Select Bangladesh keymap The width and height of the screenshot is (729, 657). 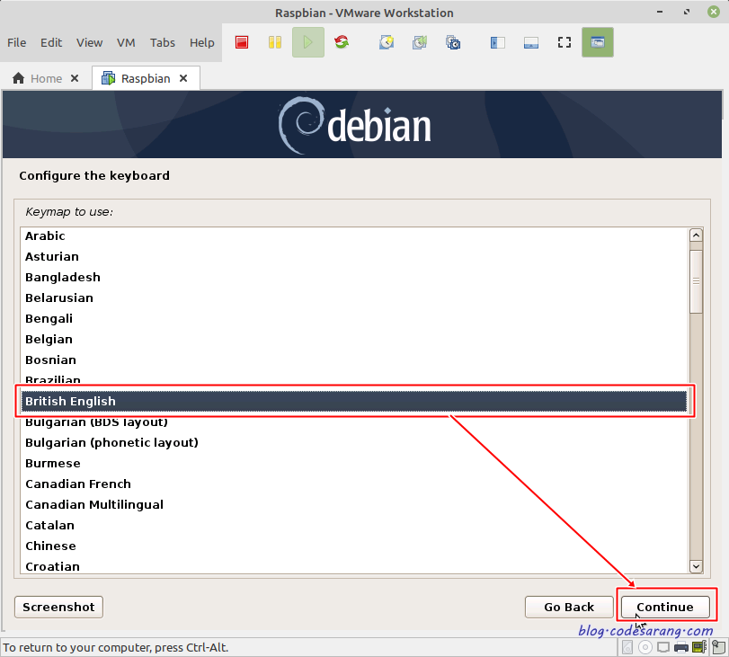click(x=354, y=277)
